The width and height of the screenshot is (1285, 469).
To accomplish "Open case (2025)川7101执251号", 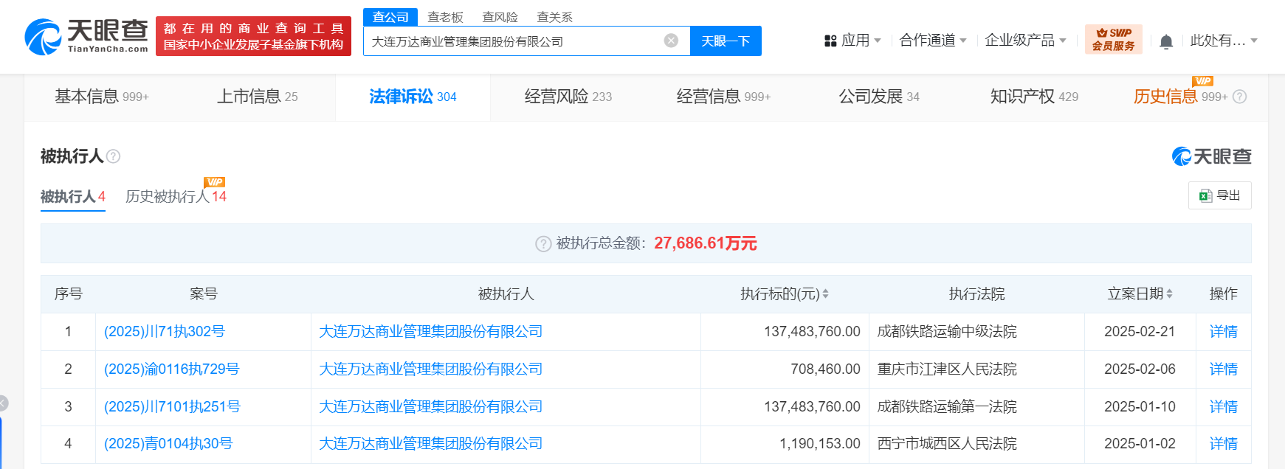I will point(172,407).
